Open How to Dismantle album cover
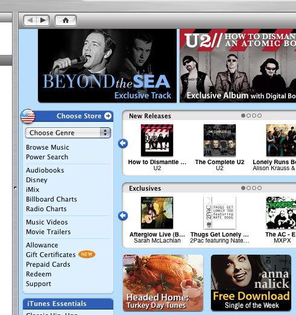 pos(157,140)
